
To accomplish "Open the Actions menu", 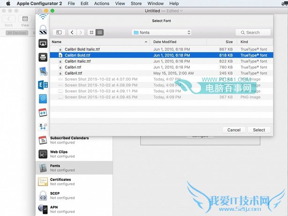I will tap(102, 3).
